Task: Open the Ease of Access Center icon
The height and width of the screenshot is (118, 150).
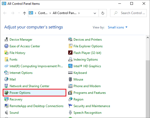Action: coord(6,46)
